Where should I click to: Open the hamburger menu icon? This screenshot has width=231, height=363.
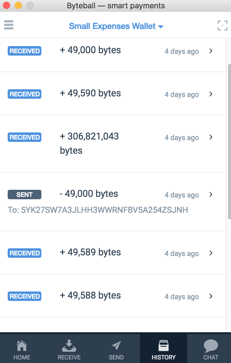[x=9, y=25]
